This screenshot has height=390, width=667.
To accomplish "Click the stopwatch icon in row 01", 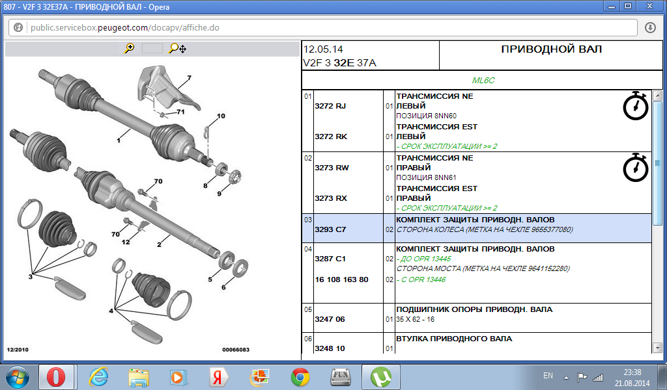I will 635,106.
